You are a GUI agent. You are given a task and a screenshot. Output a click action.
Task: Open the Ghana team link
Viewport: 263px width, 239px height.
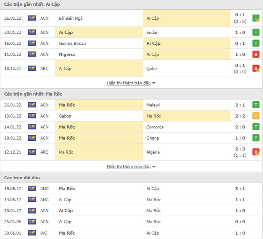[x=152, y=138]
